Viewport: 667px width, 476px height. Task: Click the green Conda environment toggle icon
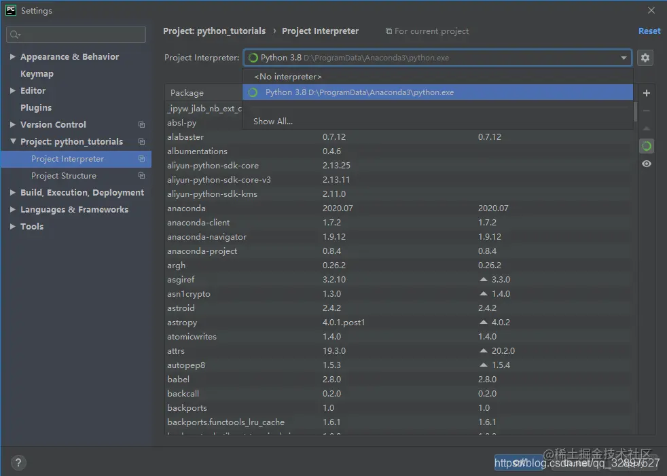[646, 146]
